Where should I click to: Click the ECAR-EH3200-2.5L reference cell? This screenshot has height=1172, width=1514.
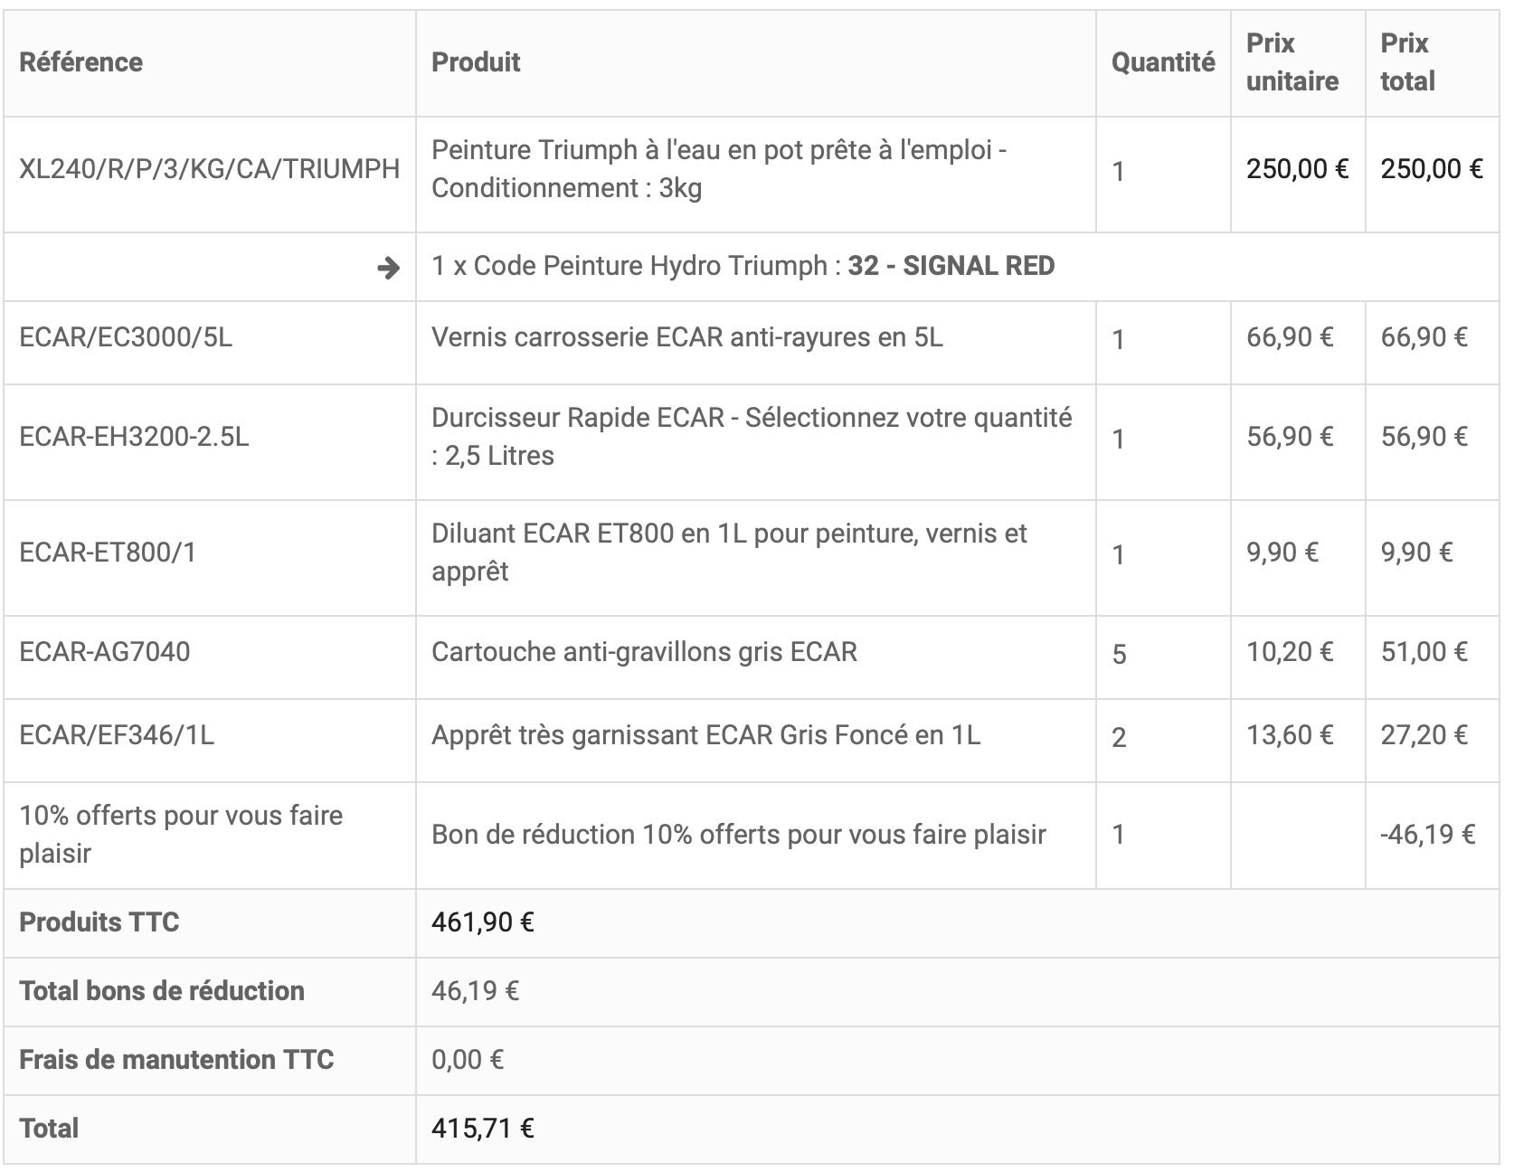[134, 437]
